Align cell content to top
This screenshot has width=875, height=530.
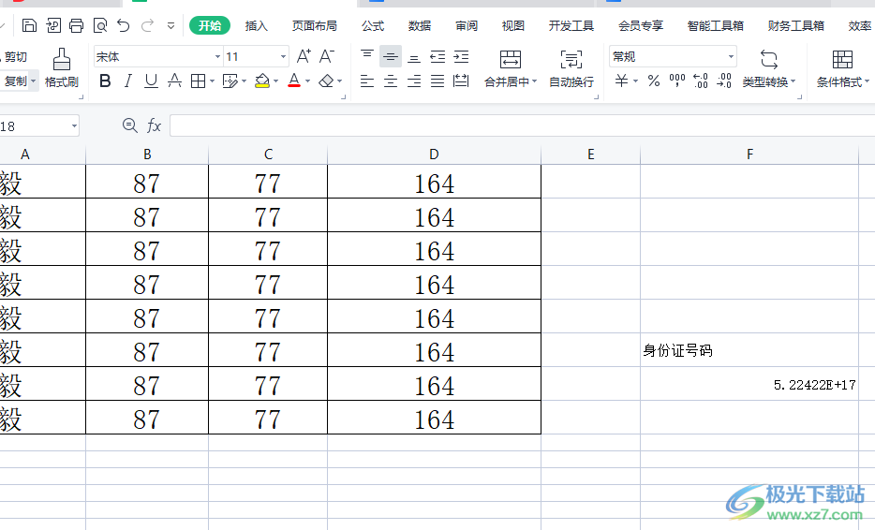[x=367, y=56]
